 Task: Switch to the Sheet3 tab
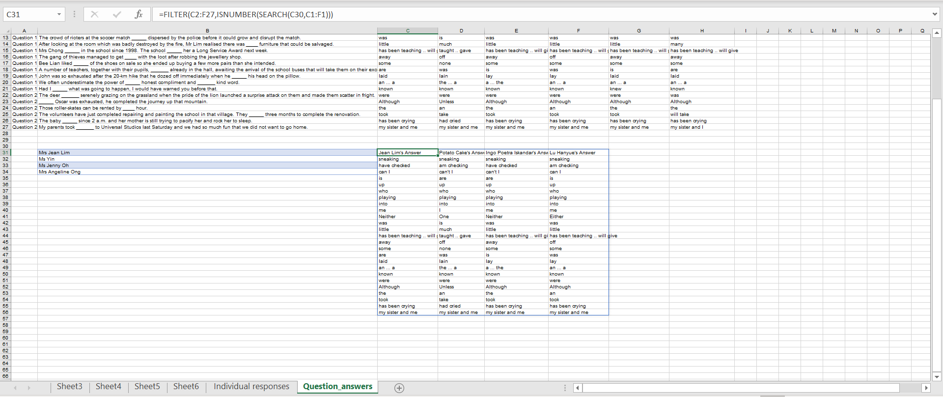click(x=69, y=387)
